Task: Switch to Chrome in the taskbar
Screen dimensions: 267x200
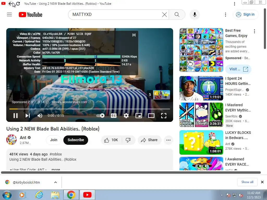Action: (71, 195)
